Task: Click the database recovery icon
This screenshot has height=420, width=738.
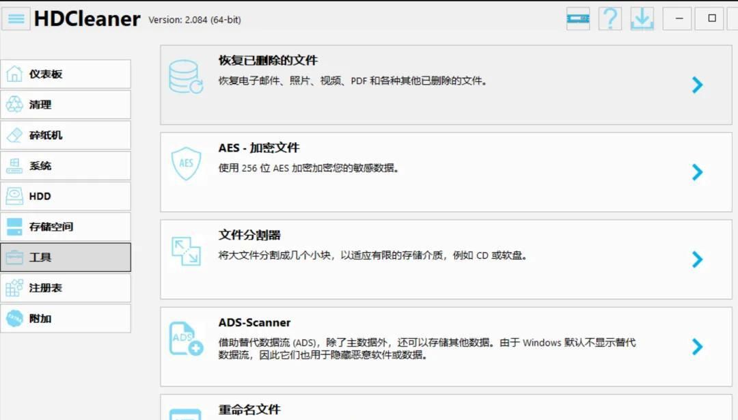Action: point(186,76)
